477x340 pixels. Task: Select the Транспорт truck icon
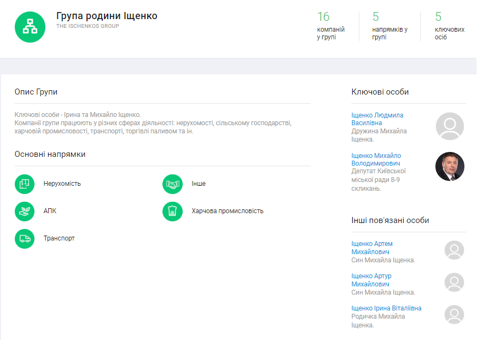pyautogui.click(x=25, y=239)
